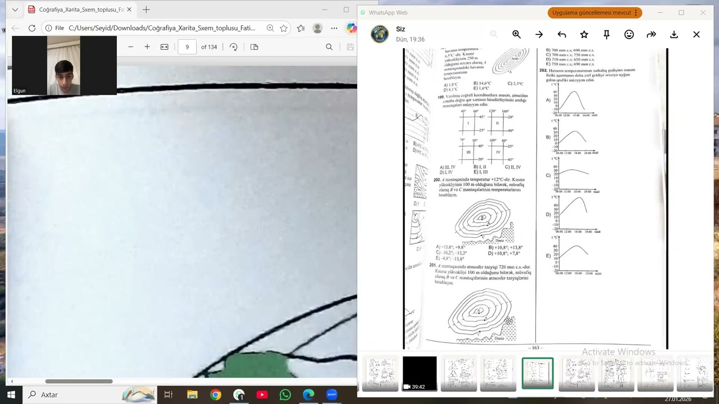Open File Explorer from the taskbar
This screenshot has width=719, height=404.
coord(192,394)
